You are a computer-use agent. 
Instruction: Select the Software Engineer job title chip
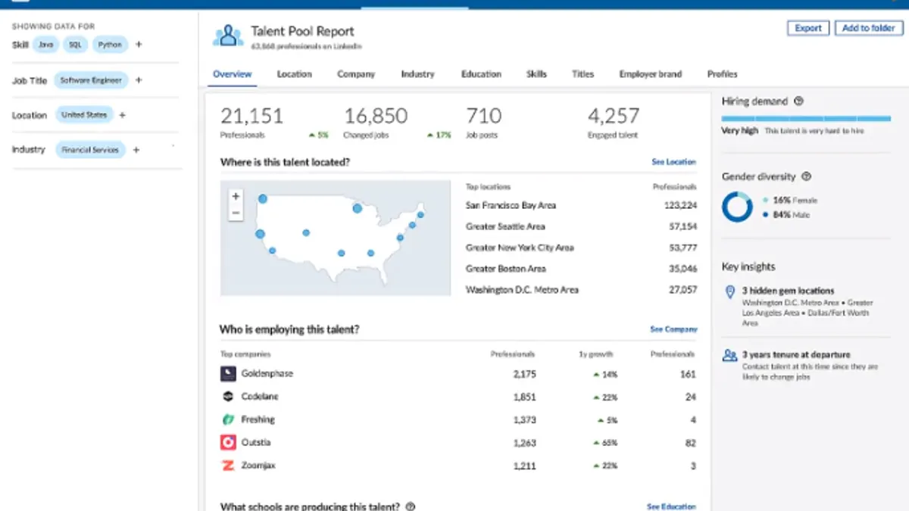point(91,80)
